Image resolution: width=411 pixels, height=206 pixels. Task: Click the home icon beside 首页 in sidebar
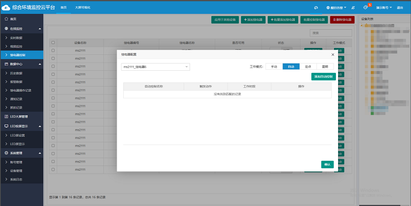point(6,19)
